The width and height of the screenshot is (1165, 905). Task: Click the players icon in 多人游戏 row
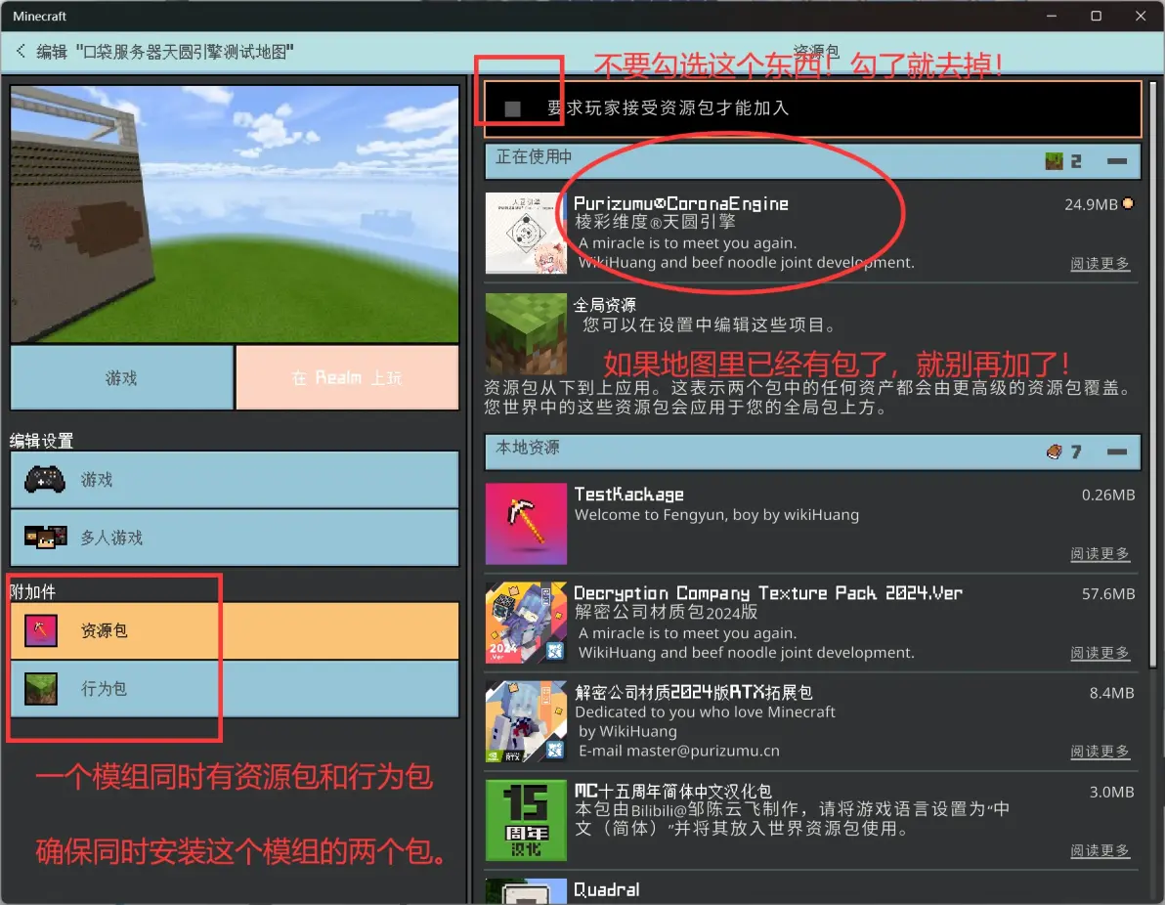click(x=45, y=538)
